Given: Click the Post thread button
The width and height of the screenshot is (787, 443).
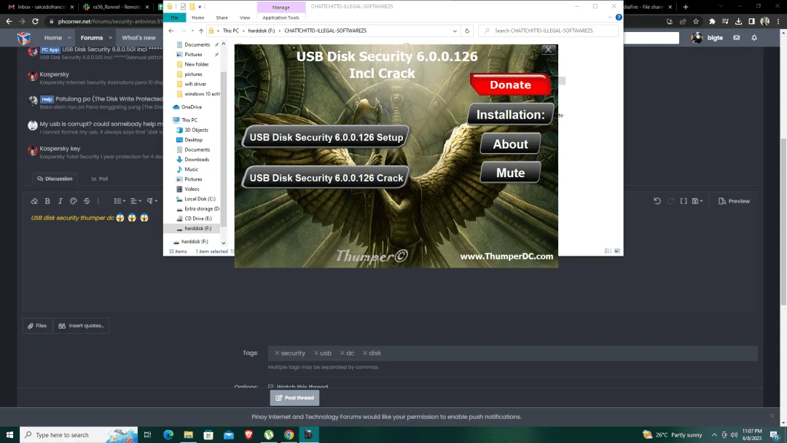Looking at the screenshot, I should pyautogui.click(x=294, y=398).
